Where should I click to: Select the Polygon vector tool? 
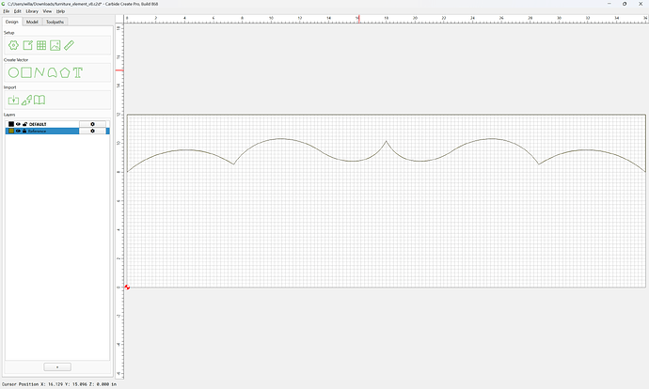click(x=65, y=72)
